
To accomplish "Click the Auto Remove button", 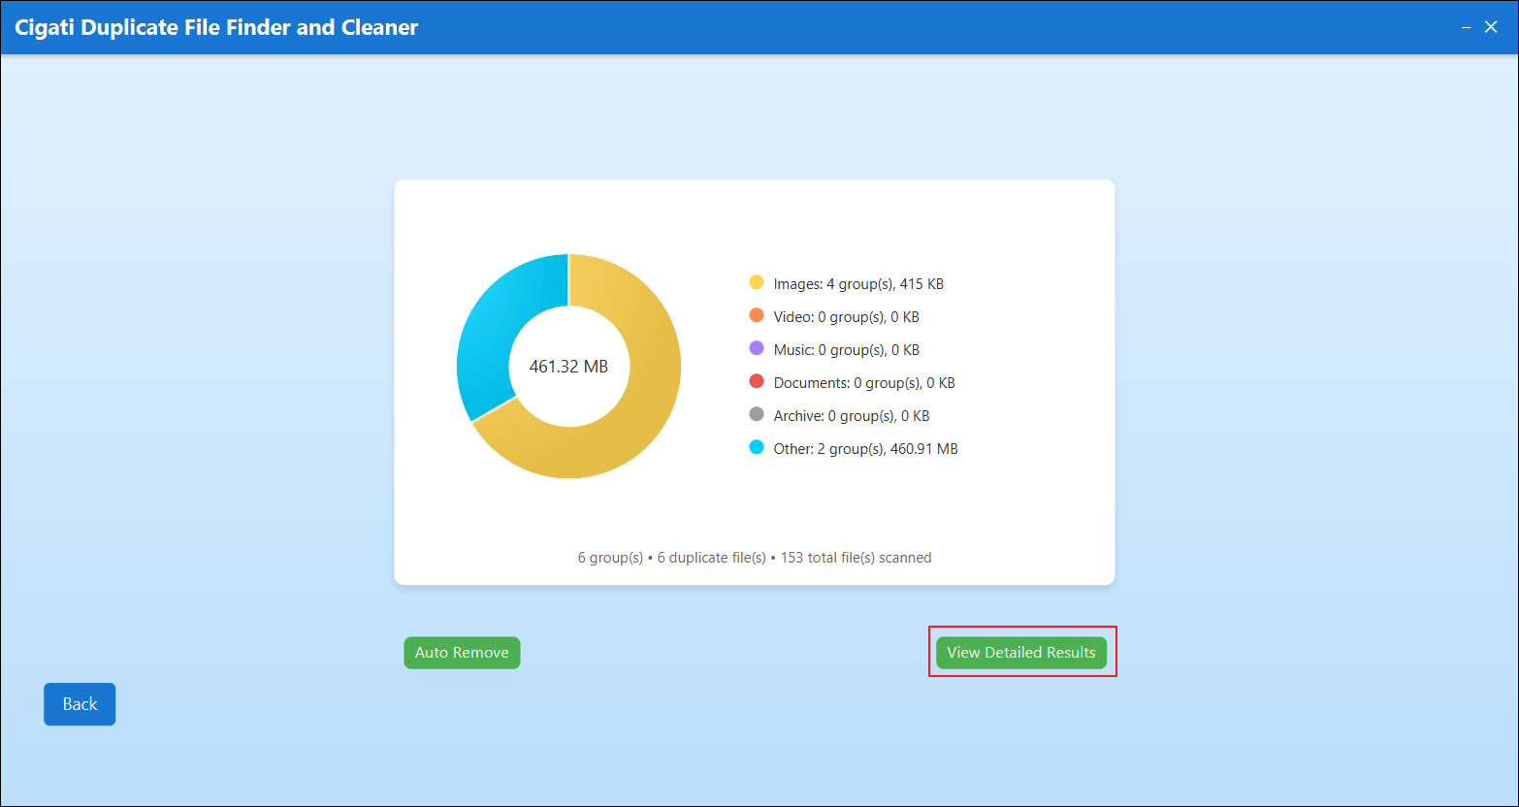I will [462, 653].
